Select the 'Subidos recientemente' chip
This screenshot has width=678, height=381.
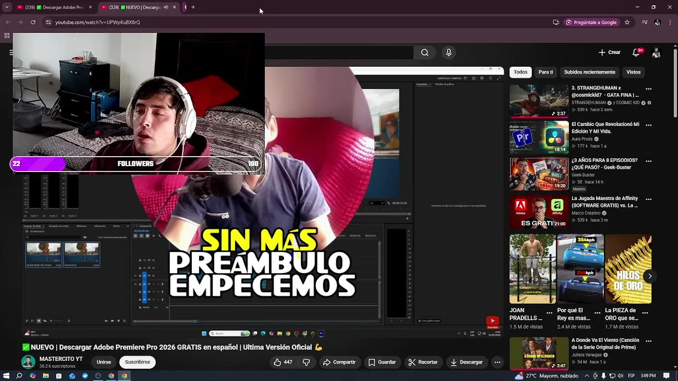[590, 72]
